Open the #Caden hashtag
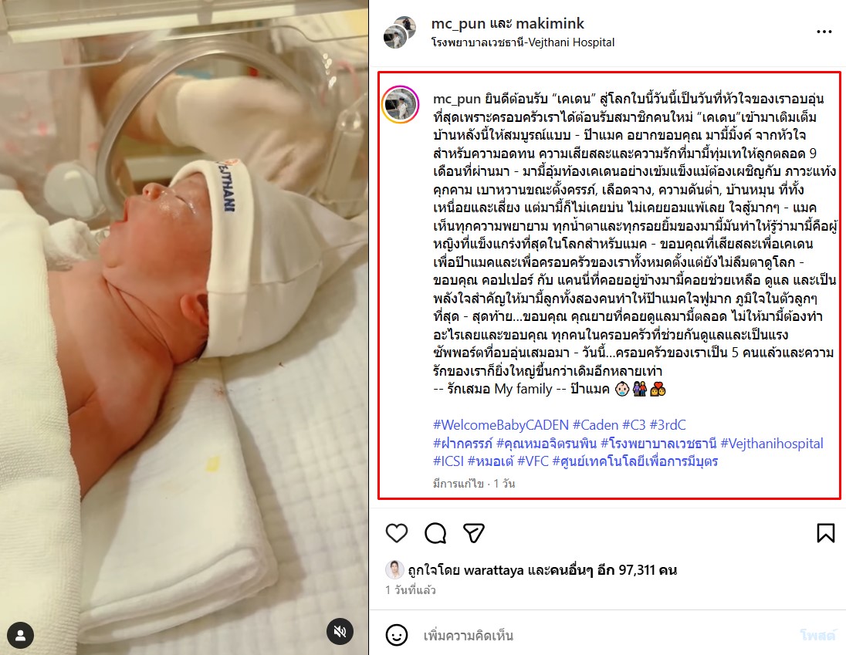846x655 pixels. point(596,425)
